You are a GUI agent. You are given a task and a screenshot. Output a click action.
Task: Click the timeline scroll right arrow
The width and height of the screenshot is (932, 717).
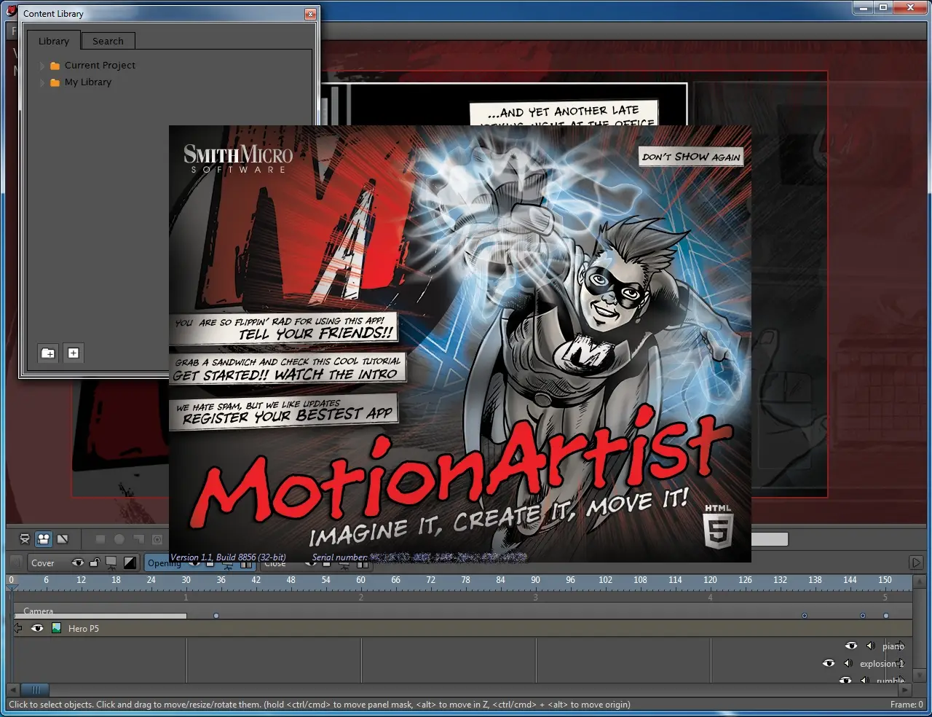905,689
